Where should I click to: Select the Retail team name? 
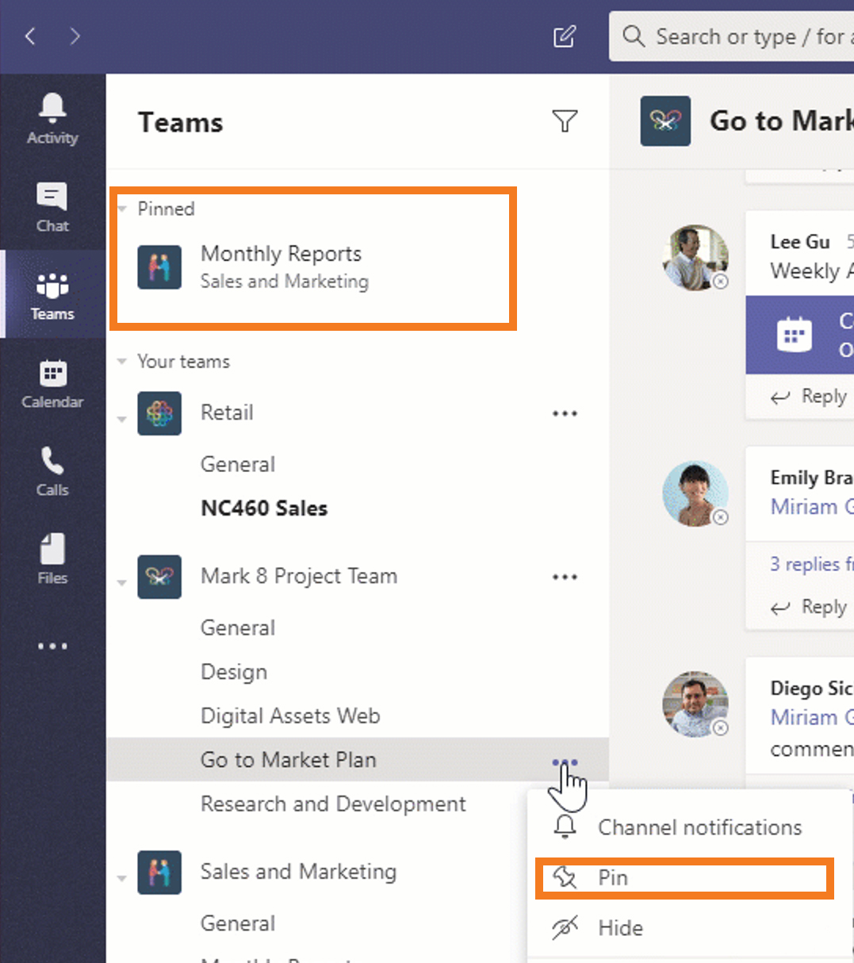click(x=227, y=412)
